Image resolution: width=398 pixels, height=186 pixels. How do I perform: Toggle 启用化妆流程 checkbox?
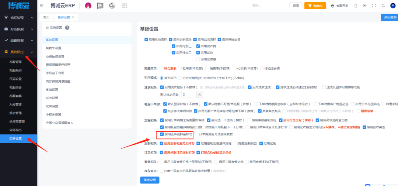pyautogui.click(x=146, y=39)
